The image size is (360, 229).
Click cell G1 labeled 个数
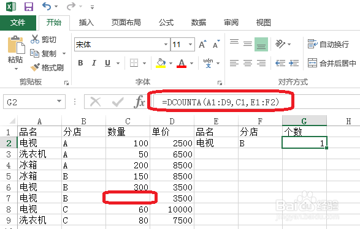(x=304, y=132)
